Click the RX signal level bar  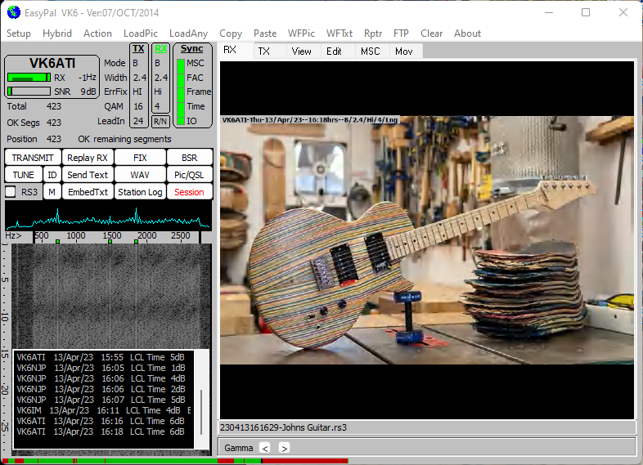point(29,78)
